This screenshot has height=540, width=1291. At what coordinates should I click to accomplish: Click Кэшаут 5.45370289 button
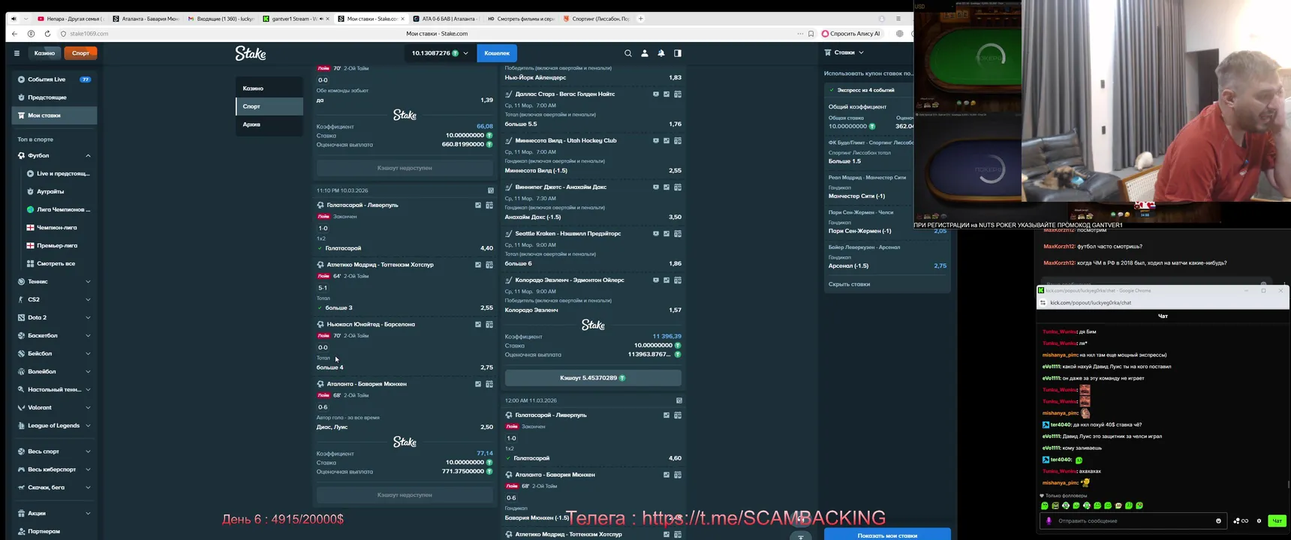pos(593,378)
